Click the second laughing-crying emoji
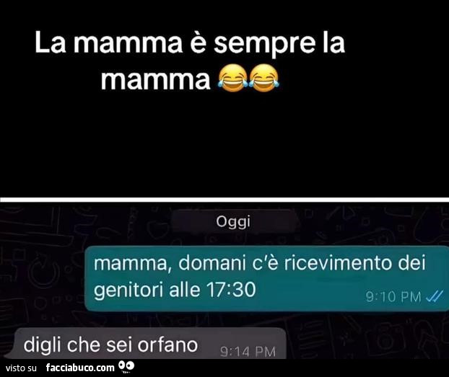The image size is (449, 377). (x=263, y=78)
